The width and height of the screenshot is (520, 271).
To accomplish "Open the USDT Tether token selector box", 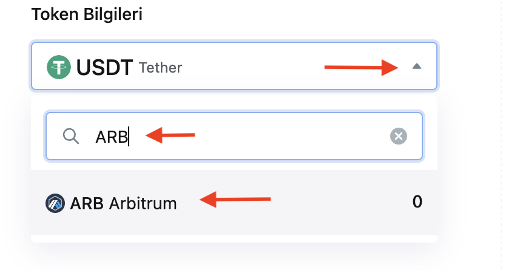I will (x=234, y=66).
